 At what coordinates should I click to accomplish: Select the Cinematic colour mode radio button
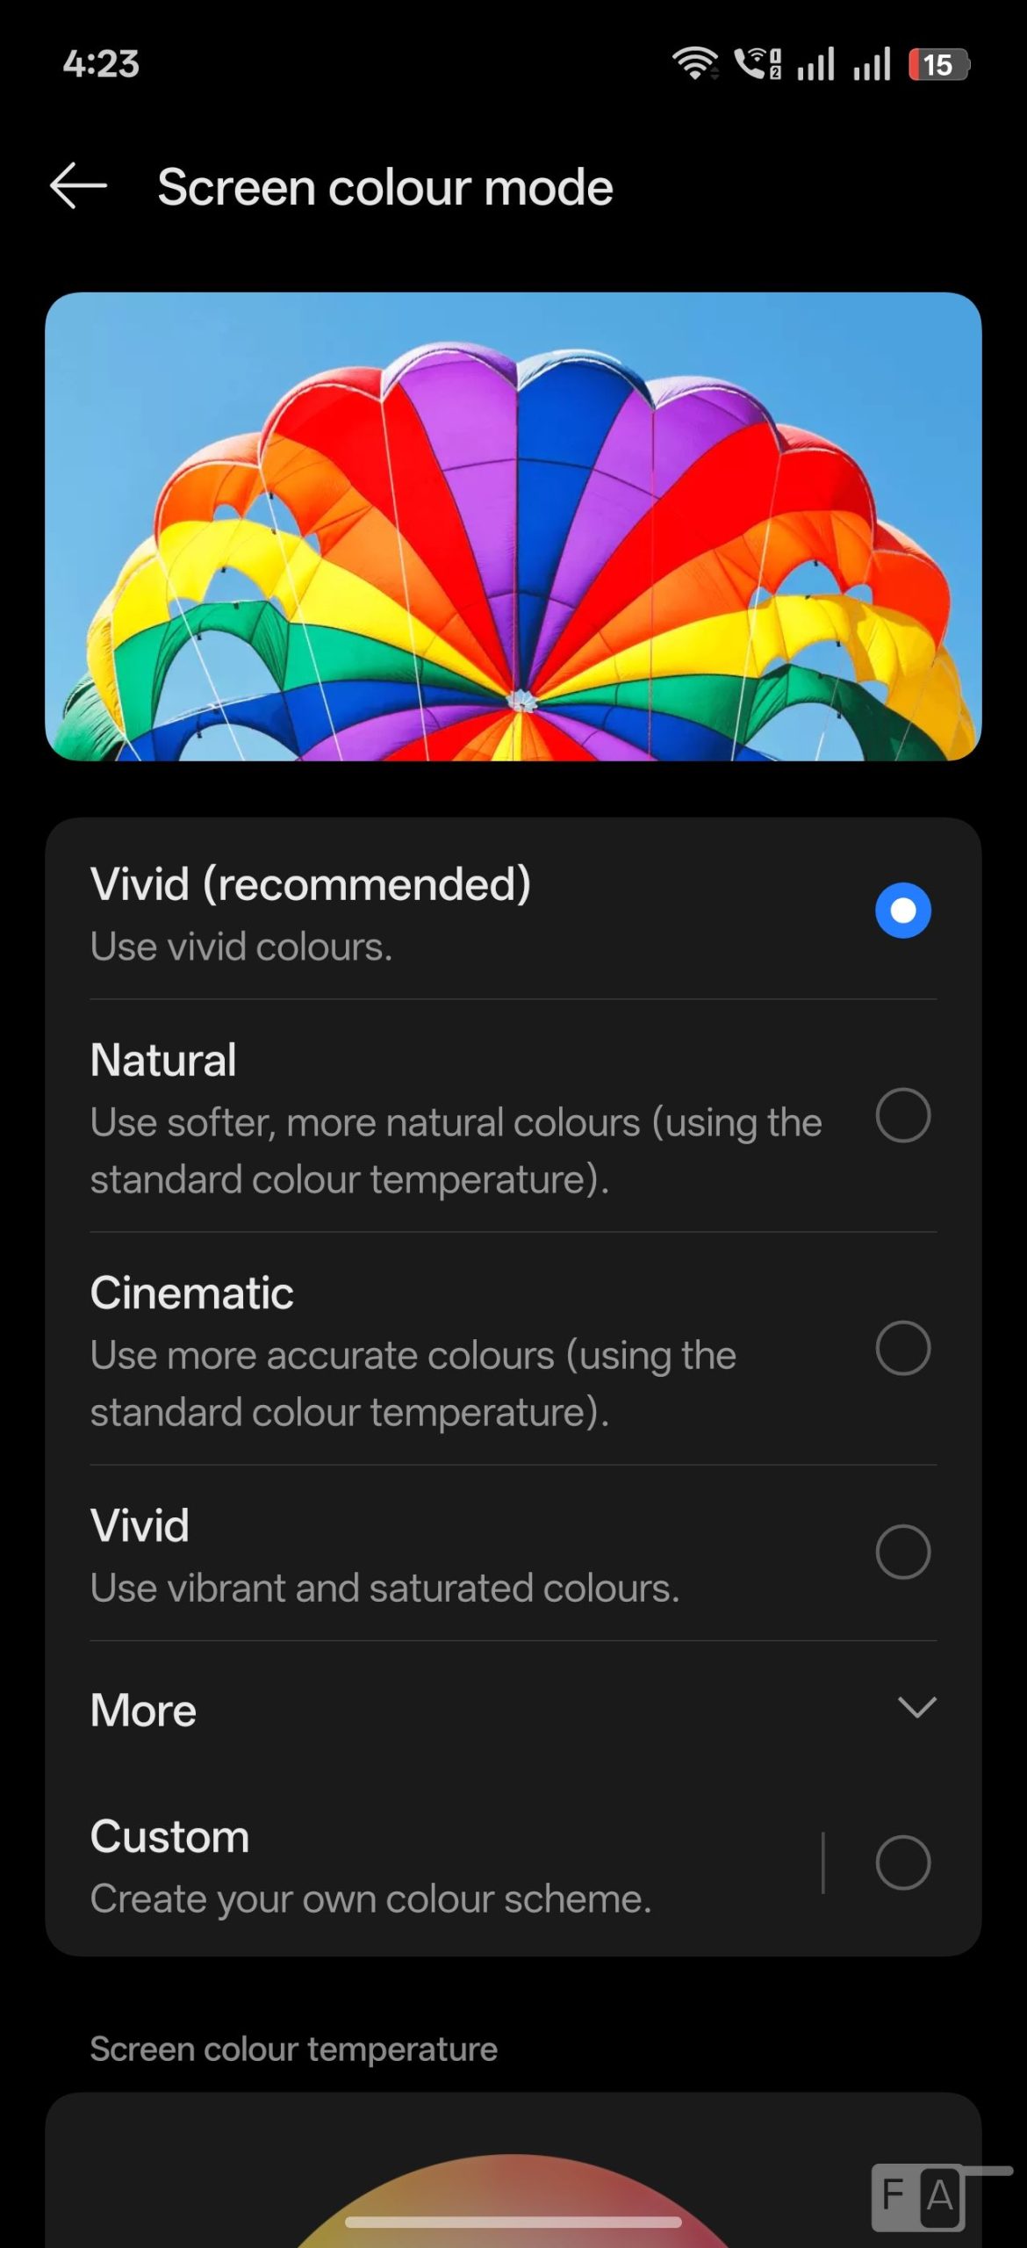[902, 1348]
